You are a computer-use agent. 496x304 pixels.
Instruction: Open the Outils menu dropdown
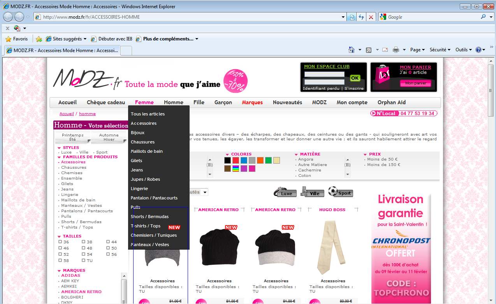[464, 50]
